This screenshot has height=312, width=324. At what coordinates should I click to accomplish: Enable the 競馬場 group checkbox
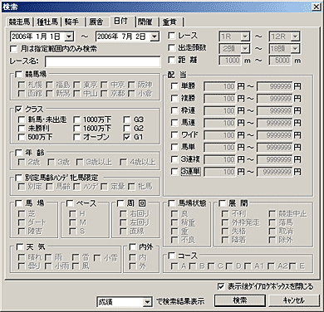19,74
